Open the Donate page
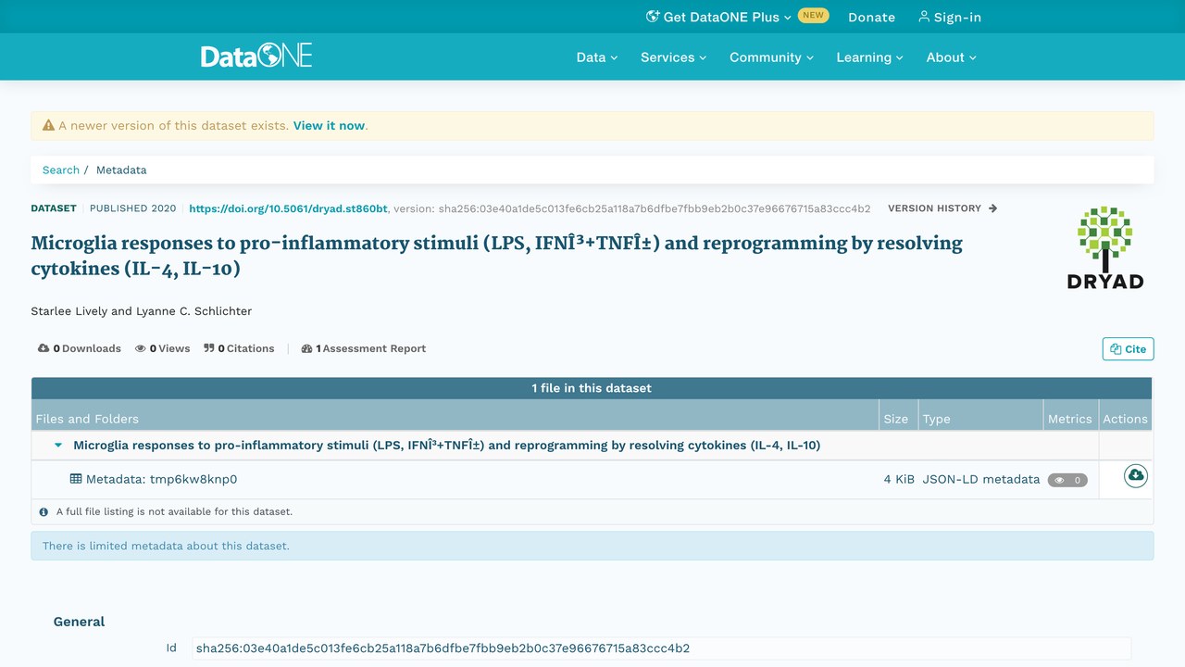Screen dimensions: 1185x667 pyautogui.click(x=872, y=17)
